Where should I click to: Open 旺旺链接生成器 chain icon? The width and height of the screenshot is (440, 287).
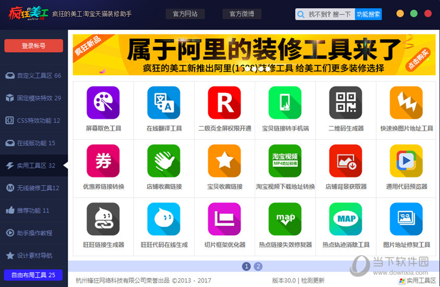click(103, 219)
